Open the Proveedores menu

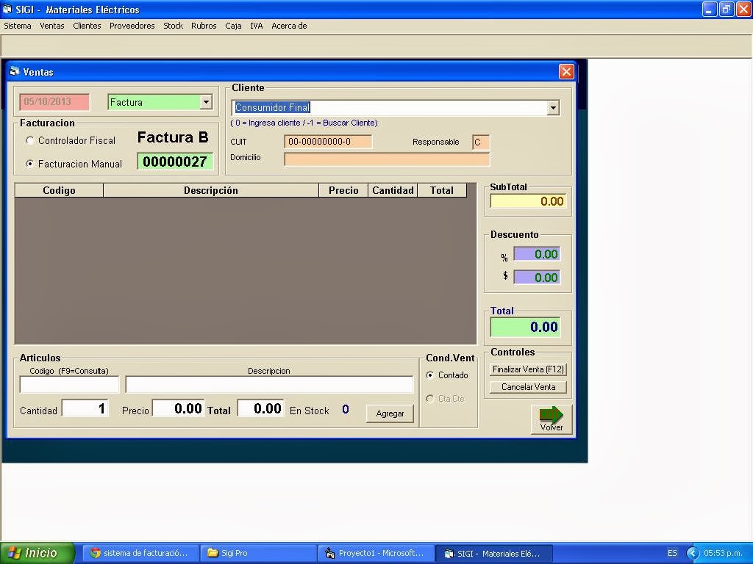[x=132, y=26]
